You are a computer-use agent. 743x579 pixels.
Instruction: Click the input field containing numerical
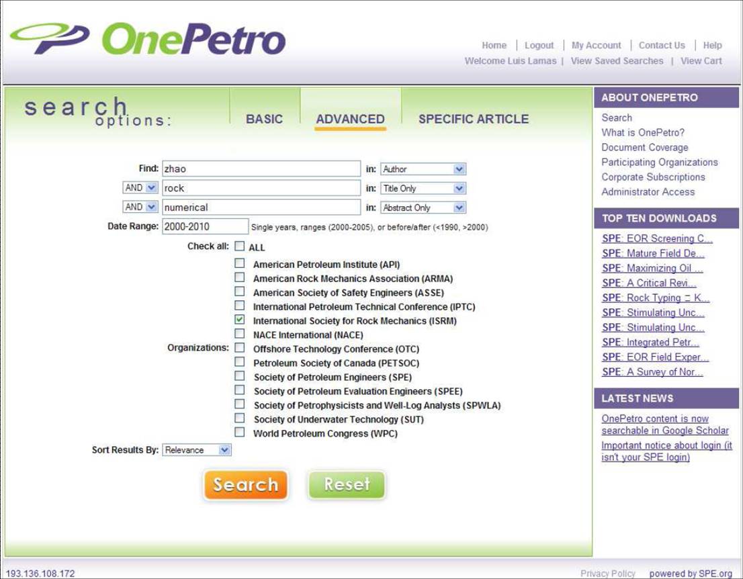261,207
